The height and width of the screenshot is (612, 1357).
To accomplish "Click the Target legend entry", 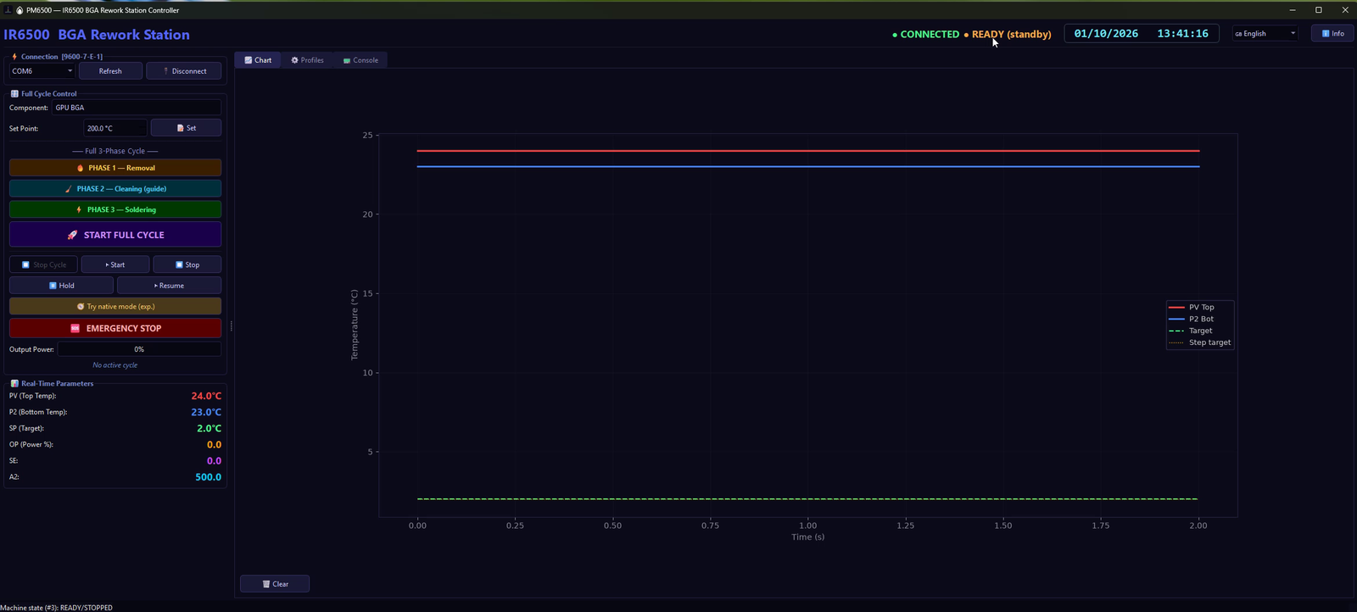I will point(1191,331).
